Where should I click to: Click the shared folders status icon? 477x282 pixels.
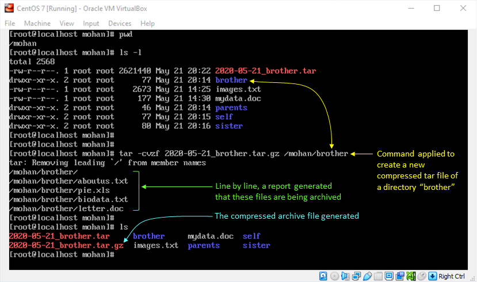click(378, 276)
